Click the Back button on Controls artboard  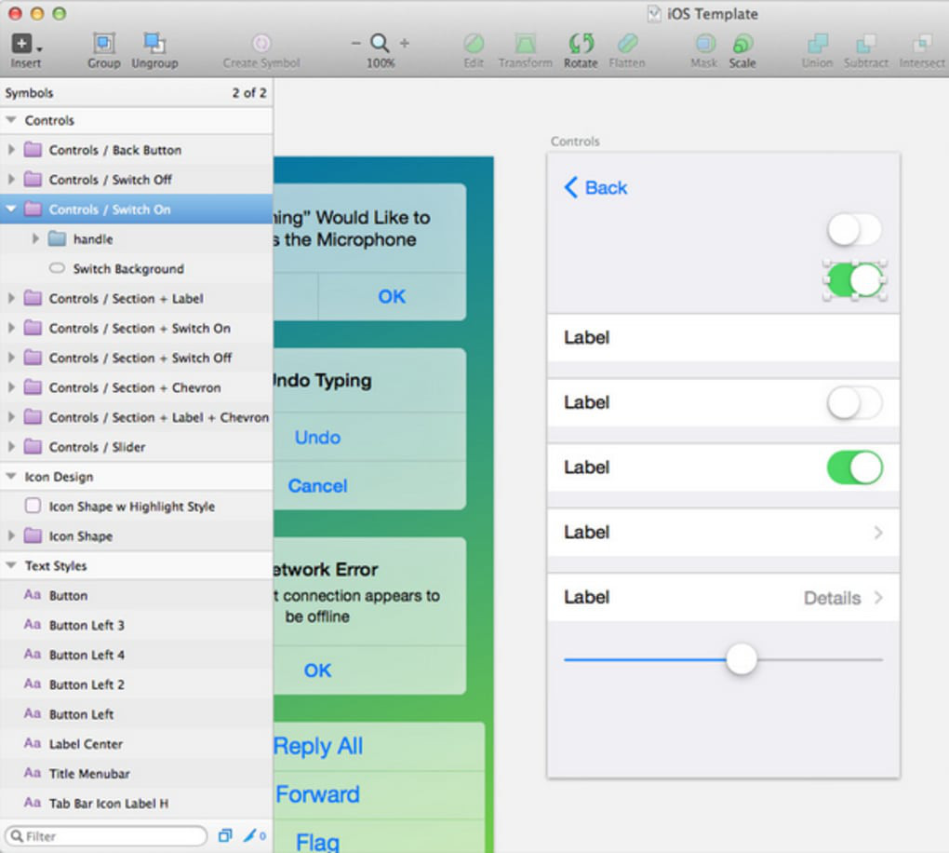coord(595,188)
